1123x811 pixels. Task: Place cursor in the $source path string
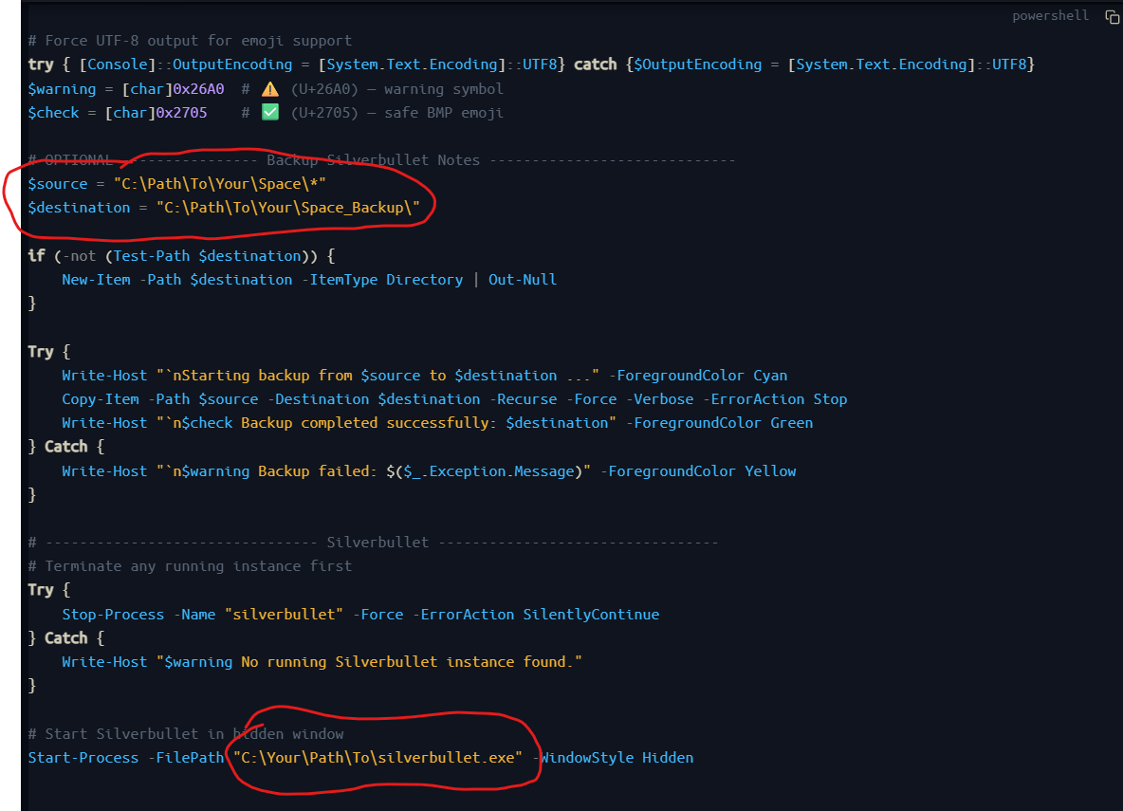pyautogui.click(x=225, y=184)
